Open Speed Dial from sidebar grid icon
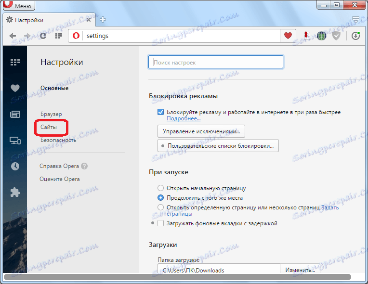This screenshot has width=368, height=284. click(x=15, y=62)
